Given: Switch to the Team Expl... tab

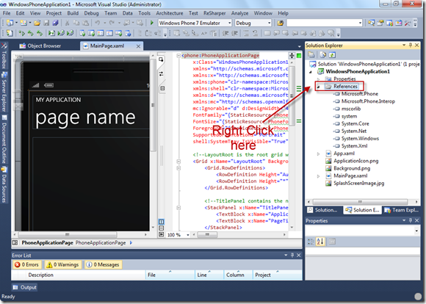Looking at the screenshot, I should pos(402,210).
